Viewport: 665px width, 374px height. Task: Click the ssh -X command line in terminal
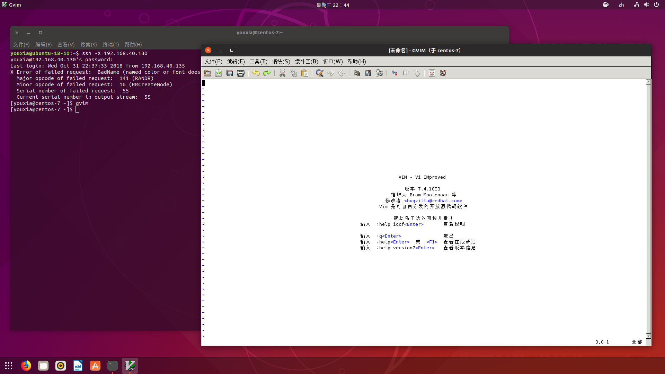tap(115, 53)
